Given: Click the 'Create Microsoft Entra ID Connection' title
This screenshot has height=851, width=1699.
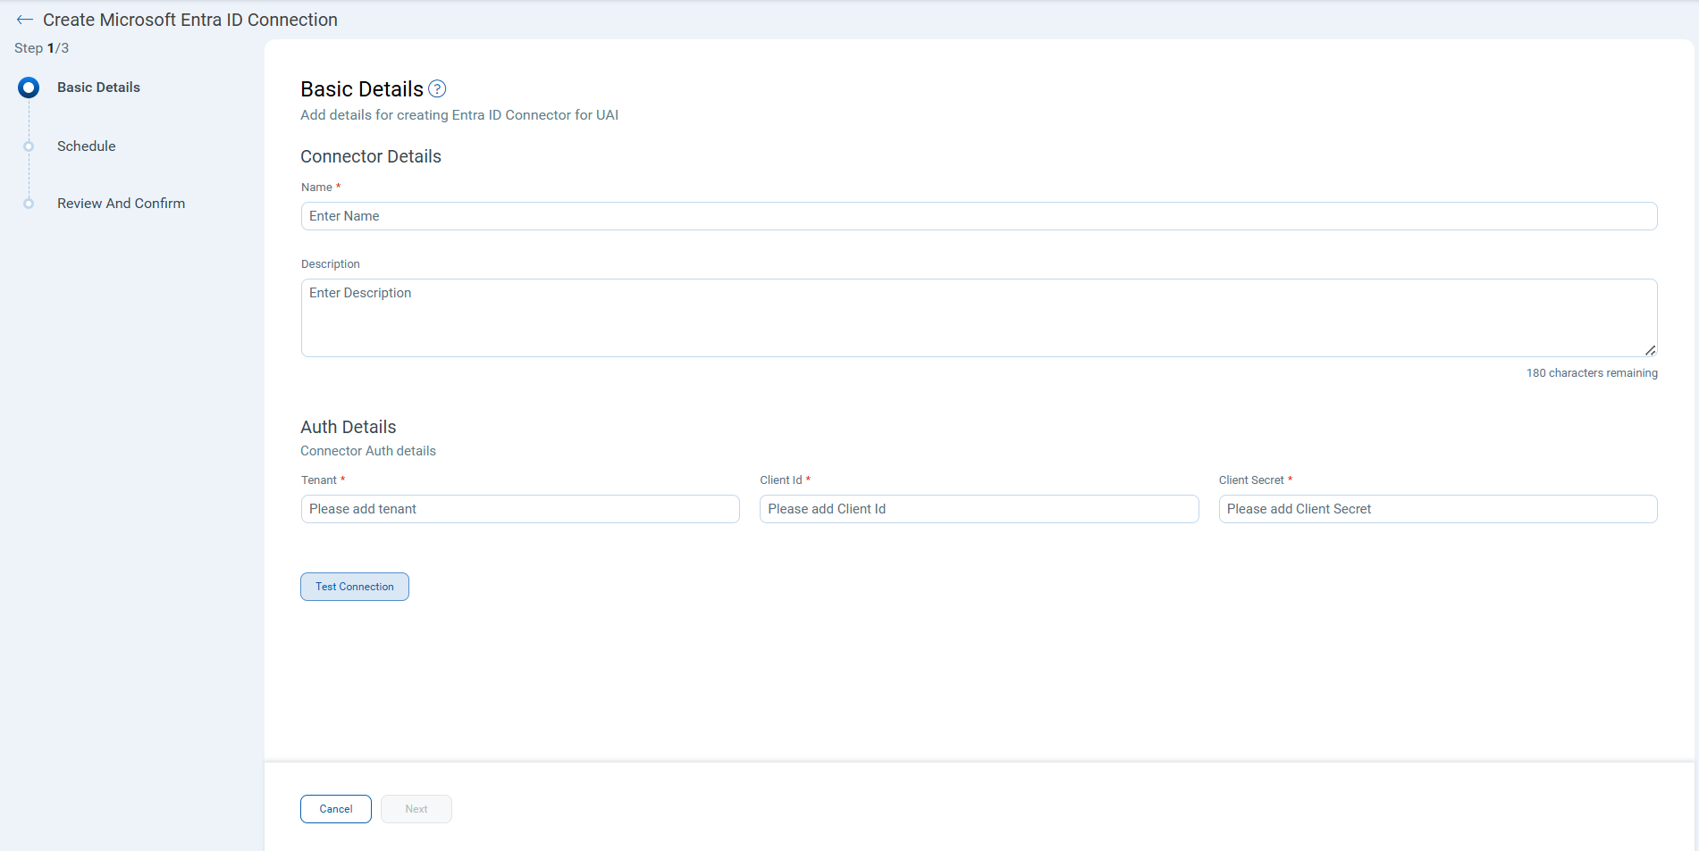Looking at the screenshot, I should (190, 20).
